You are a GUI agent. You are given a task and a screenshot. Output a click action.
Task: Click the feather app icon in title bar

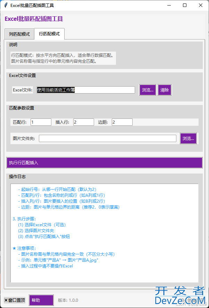(x=6, y=5)
